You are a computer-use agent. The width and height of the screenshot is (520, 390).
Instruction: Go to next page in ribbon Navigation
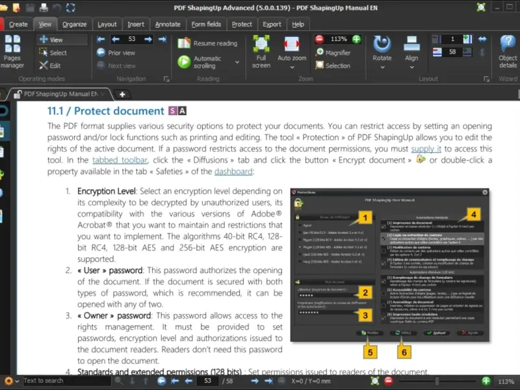click(148, 40)
